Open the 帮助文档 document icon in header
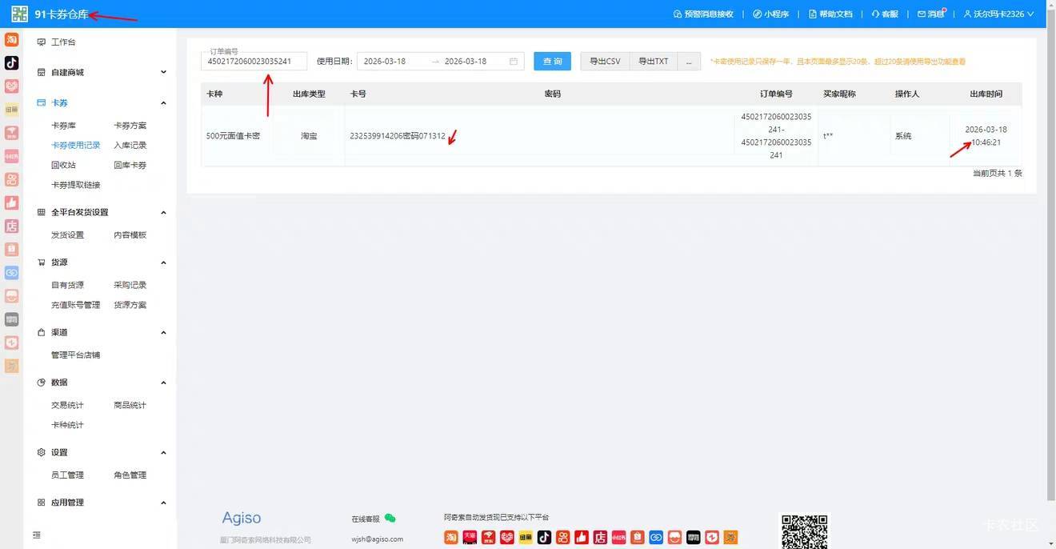Screen dimensions: 1056x549 point(813,14)
